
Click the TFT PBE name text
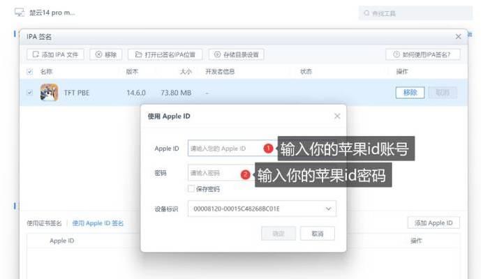[77, 93]
